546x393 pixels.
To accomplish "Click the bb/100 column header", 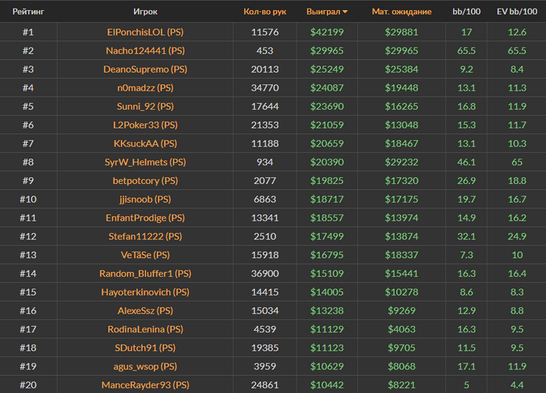I will 466,12.
